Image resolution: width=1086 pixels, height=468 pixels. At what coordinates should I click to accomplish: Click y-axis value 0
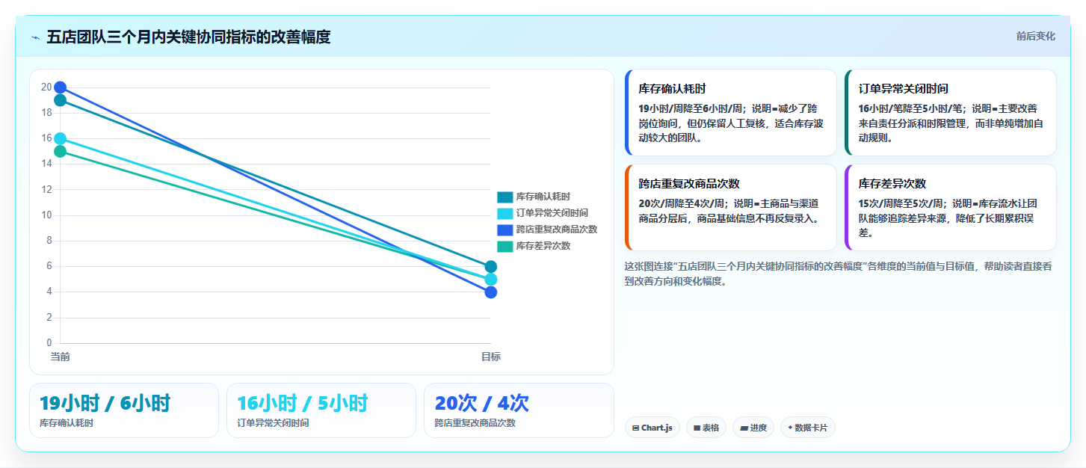click(x=49, y=343)
